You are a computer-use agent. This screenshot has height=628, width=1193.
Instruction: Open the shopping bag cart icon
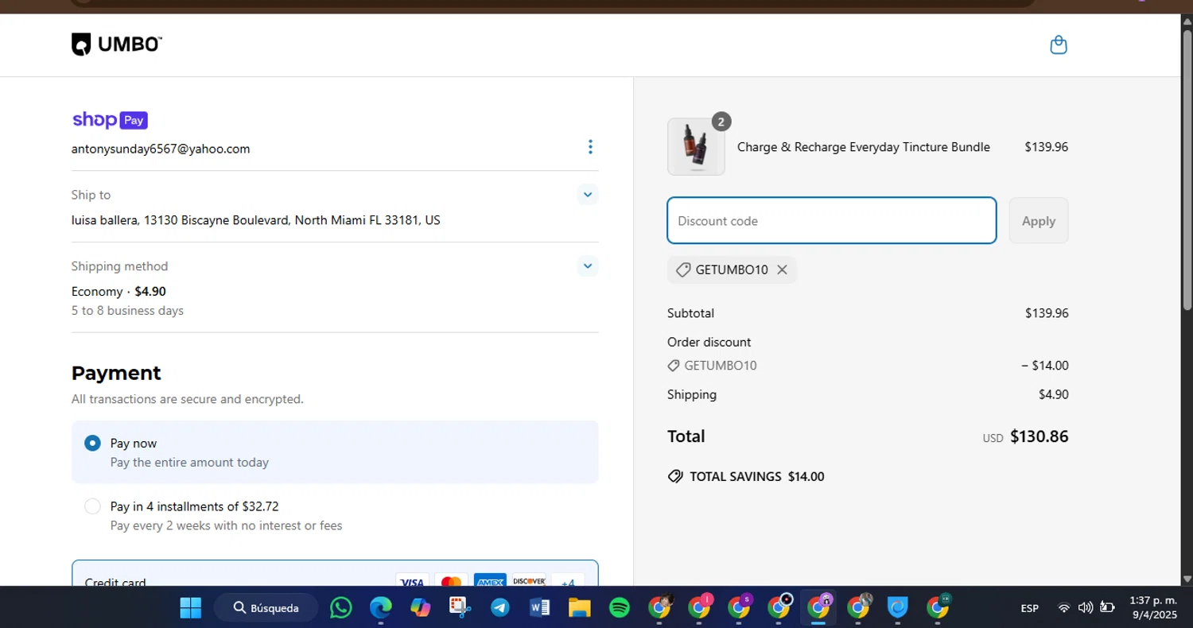click(1059, 45)
